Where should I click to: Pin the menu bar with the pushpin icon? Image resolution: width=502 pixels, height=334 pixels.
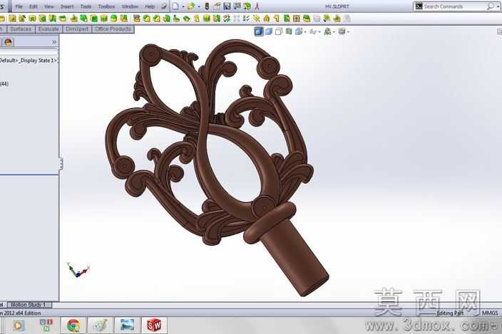[164, 6]
